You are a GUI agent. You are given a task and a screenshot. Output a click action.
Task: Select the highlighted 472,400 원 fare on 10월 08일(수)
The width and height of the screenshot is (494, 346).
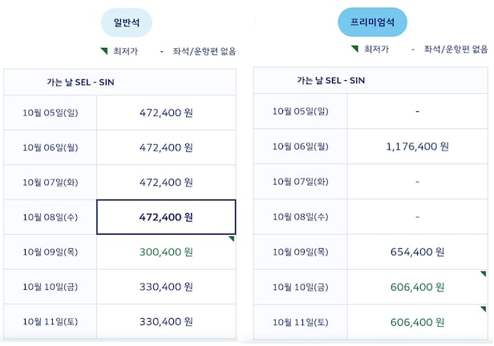pos(166,217)
